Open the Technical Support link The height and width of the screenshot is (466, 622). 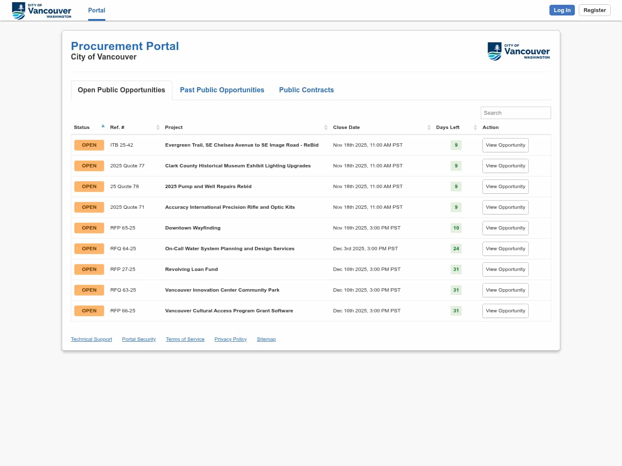click(x=91, y=339)
